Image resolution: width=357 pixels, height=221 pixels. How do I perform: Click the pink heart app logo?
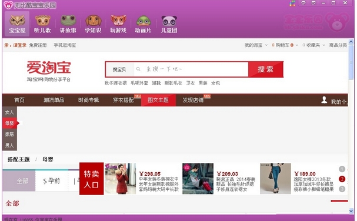[8, 5]
